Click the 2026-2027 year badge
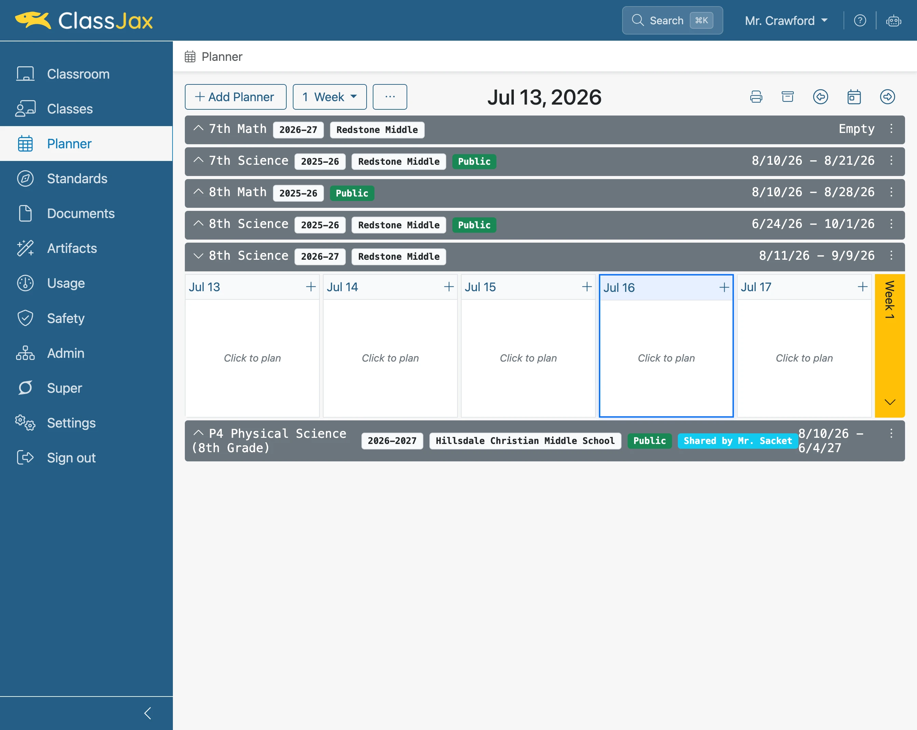The height and width of the screenshot is (730, 917). (392, 441)
